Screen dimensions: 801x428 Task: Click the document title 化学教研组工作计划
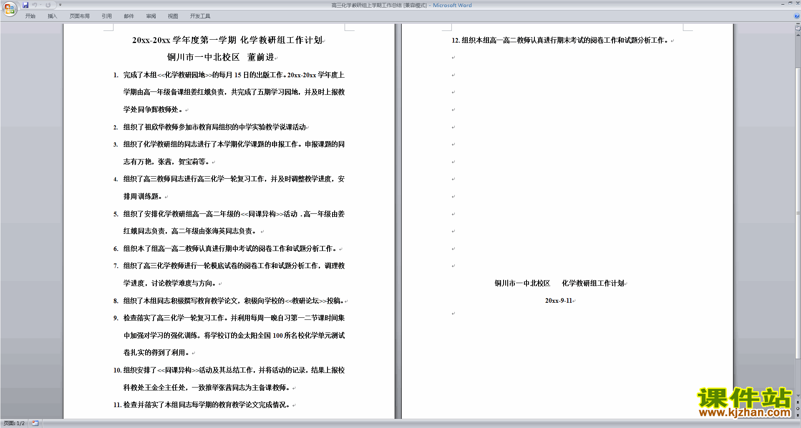click(x=281, y=40)
